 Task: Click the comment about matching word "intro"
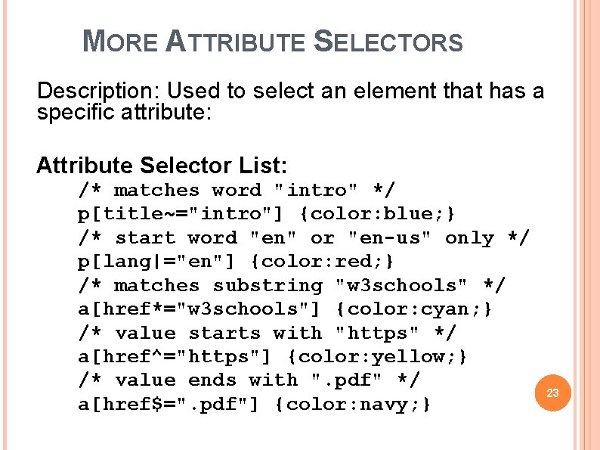(x=237, y=191)
